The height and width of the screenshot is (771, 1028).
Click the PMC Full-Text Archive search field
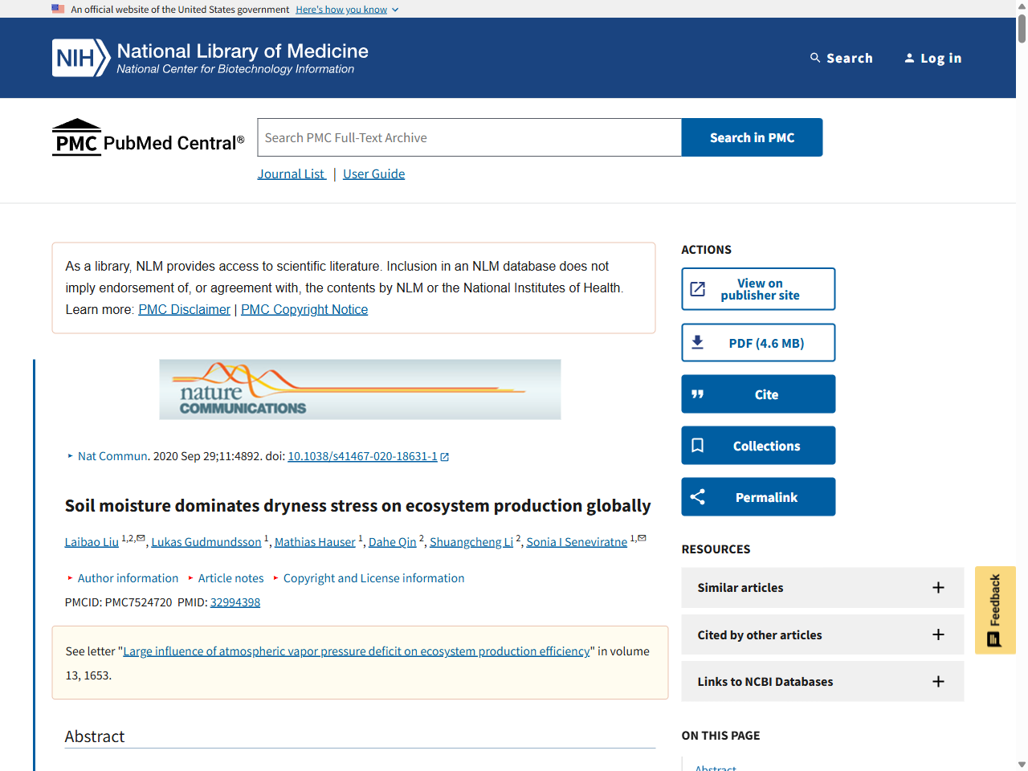pyautogui.click(x=468, y=137)
